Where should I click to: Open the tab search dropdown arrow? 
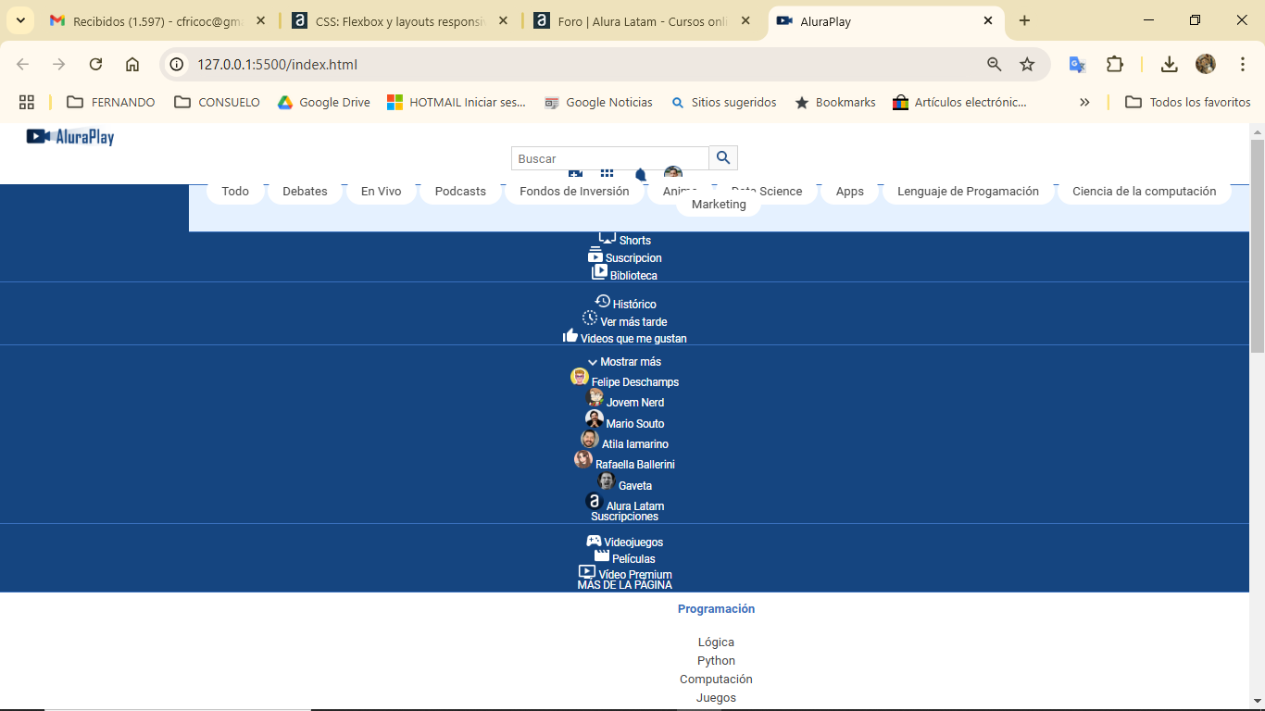(x=20, y=20)
